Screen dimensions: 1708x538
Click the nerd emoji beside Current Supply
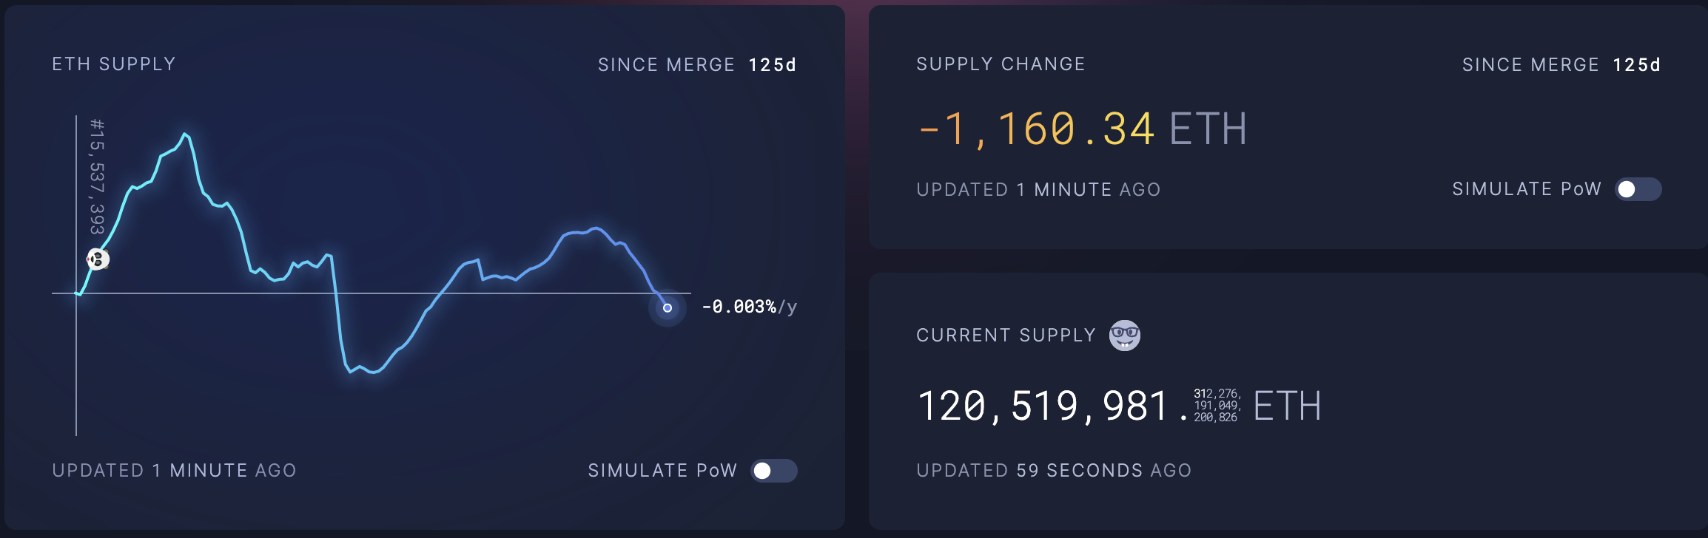[1124, 336]
